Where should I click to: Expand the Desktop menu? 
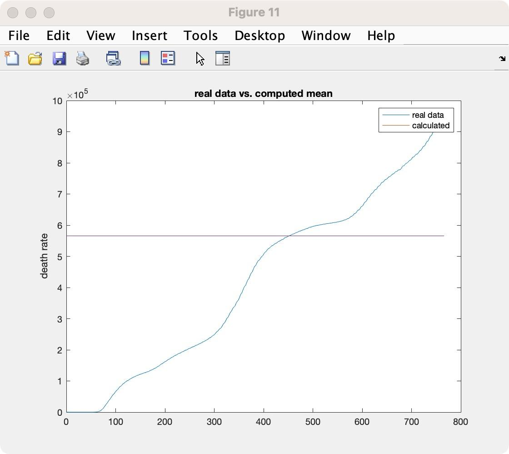259,35
